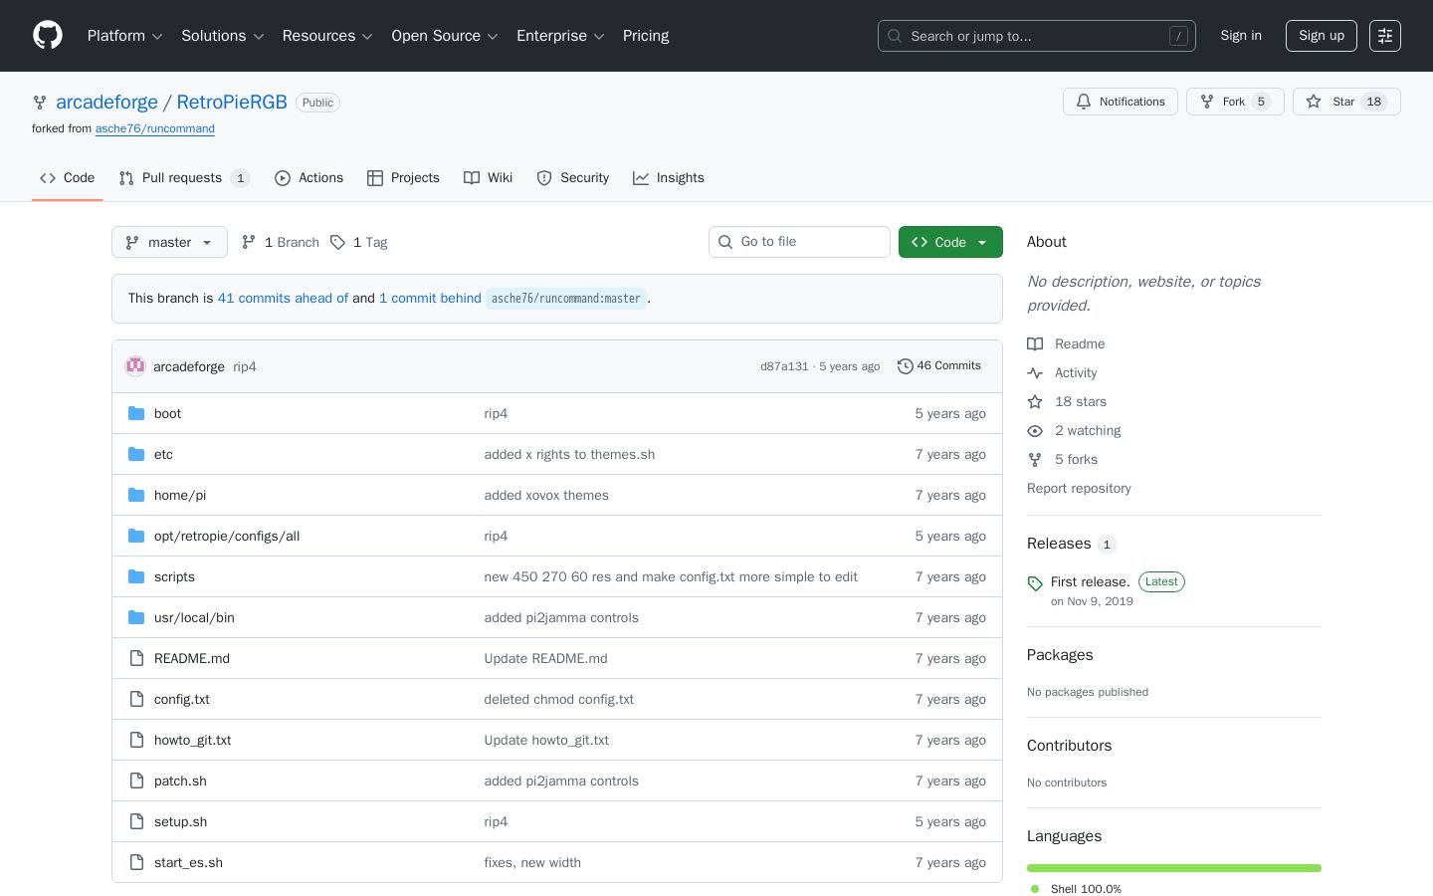
Task: Click commit message 'Update howto_git.txt'
Action: point(546,740)
